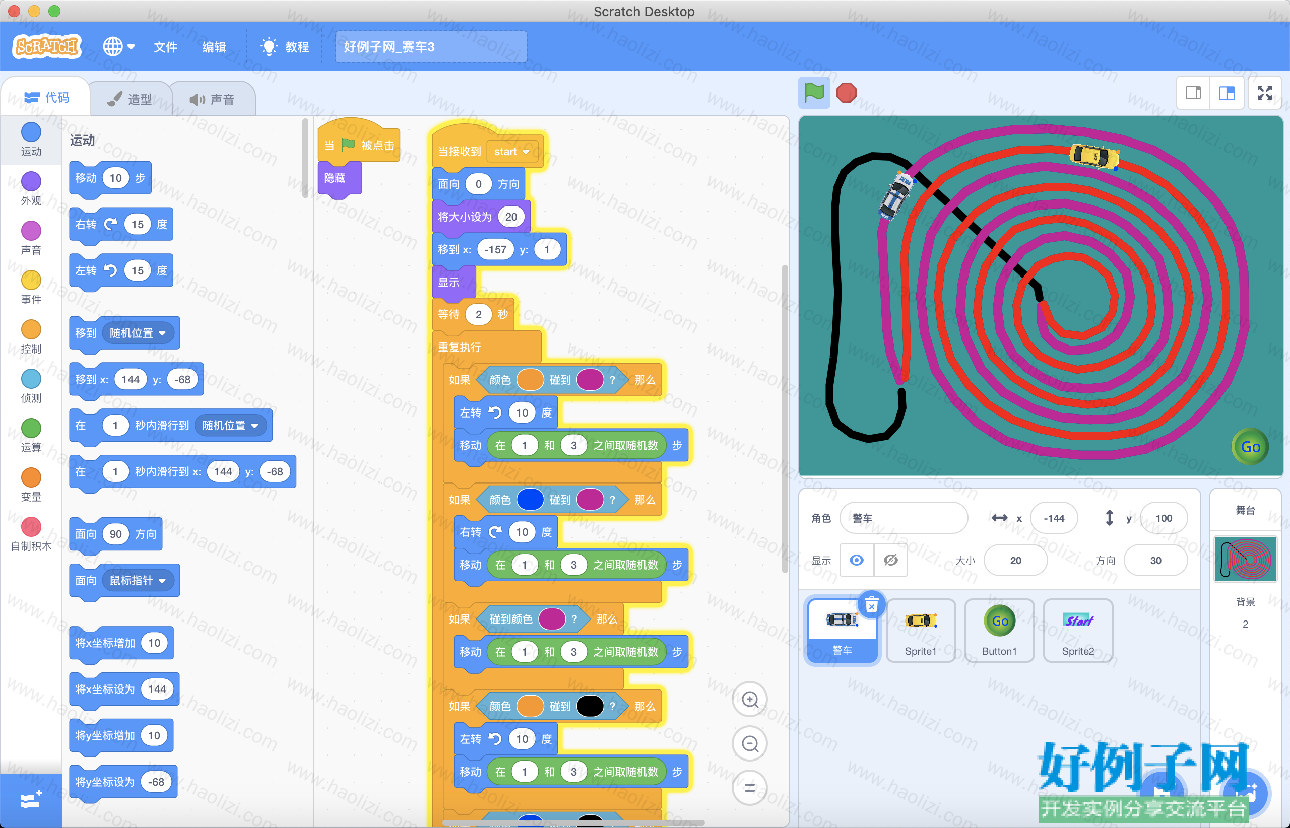Click the police car on the stage

(897, 195)
